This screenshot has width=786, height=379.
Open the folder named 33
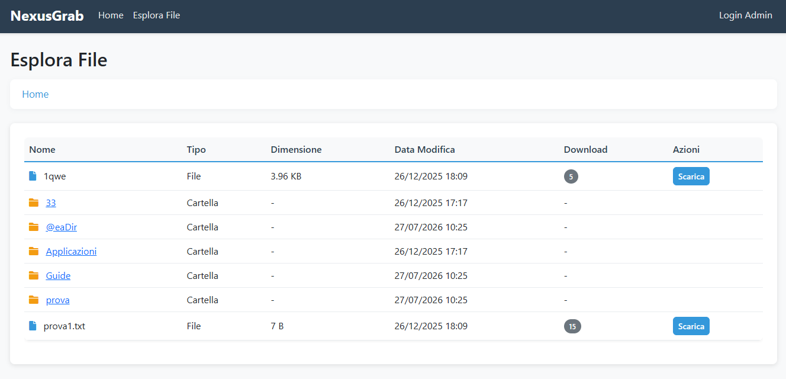51,203
